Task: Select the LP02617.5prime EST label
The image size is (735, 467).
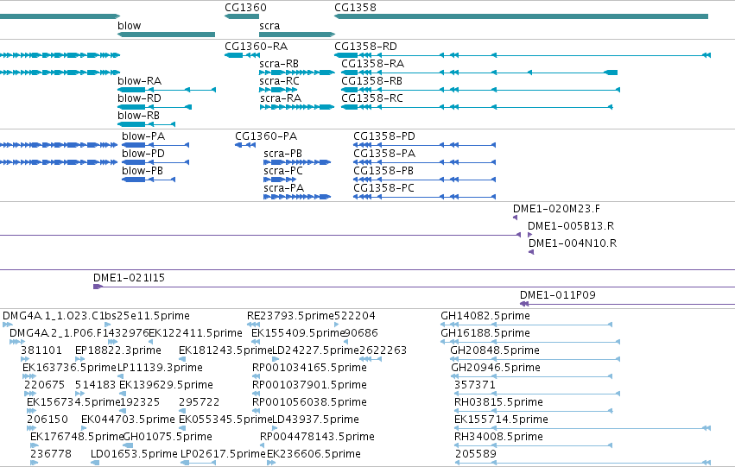Action: (x=223, y=454)
